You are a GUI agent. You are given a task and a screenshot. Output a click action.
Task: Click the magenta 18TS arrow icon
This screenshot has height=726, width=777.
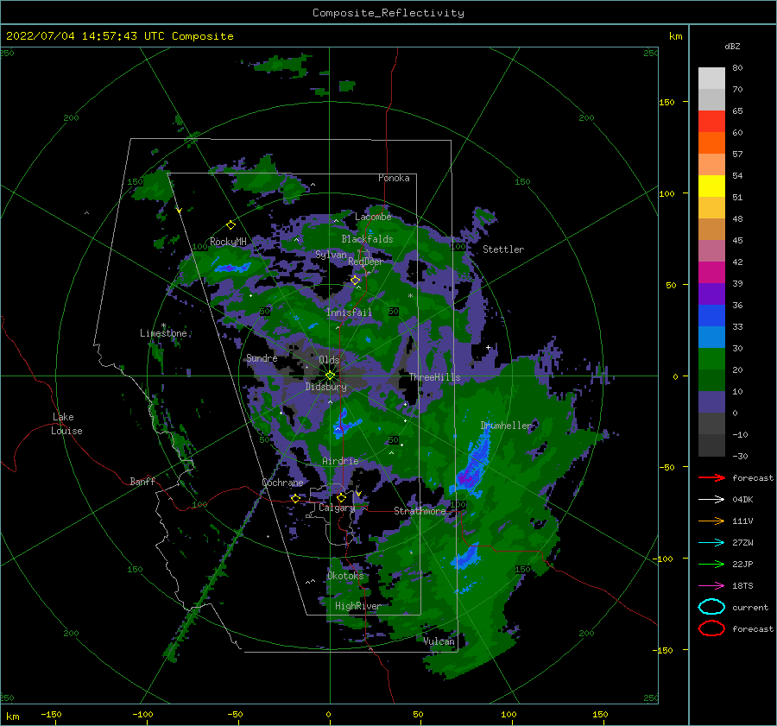[711, 586]
